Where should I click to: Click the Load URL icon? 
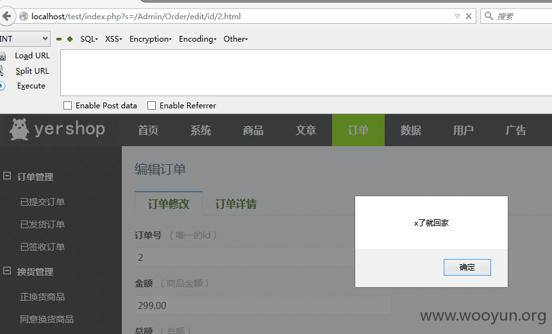[x=3, y=56]
